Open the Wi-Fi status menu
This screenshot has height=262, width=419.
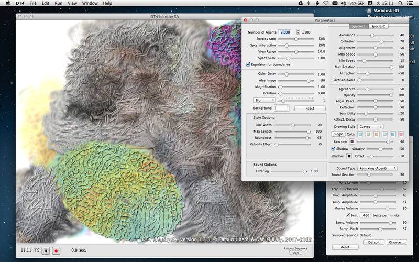[x=326, y=3]
